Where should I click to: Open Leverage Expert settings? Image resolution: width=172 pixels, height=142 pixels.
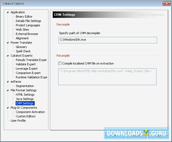[x=27, y=69]
